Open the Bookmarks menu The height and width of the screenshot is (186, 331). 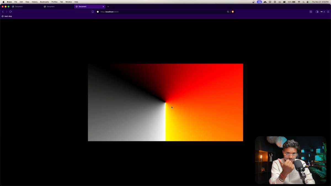[x=44, y=2]
